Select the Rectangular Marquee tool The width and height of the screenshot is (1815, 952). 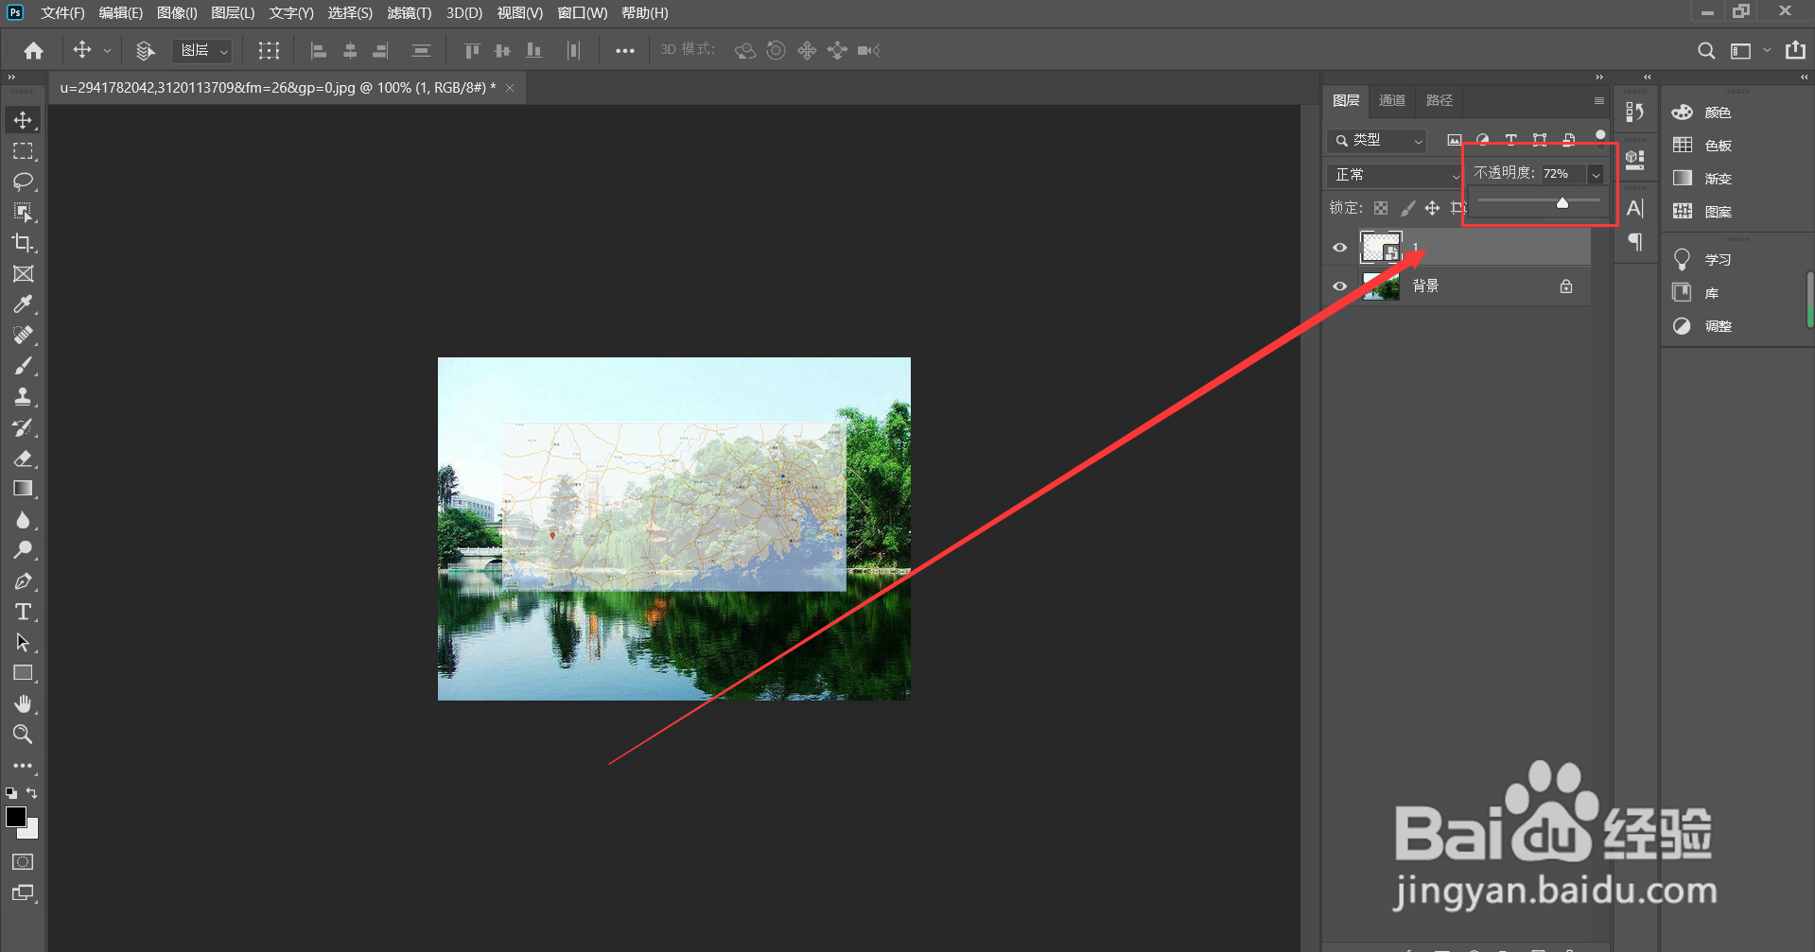click(23, 151)
